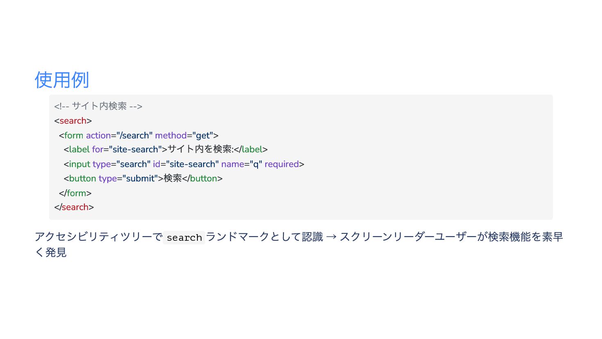The image size is (602, 339).
Task: Select the 検索 text inside the button element
Action: (x=173, y=179)
